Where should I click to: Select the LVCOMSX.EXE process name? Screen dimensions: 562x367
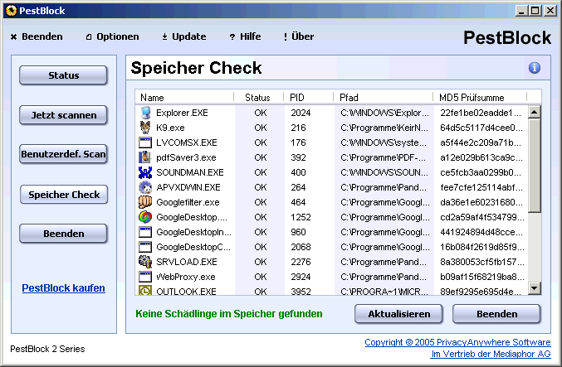tap(187, 142)
